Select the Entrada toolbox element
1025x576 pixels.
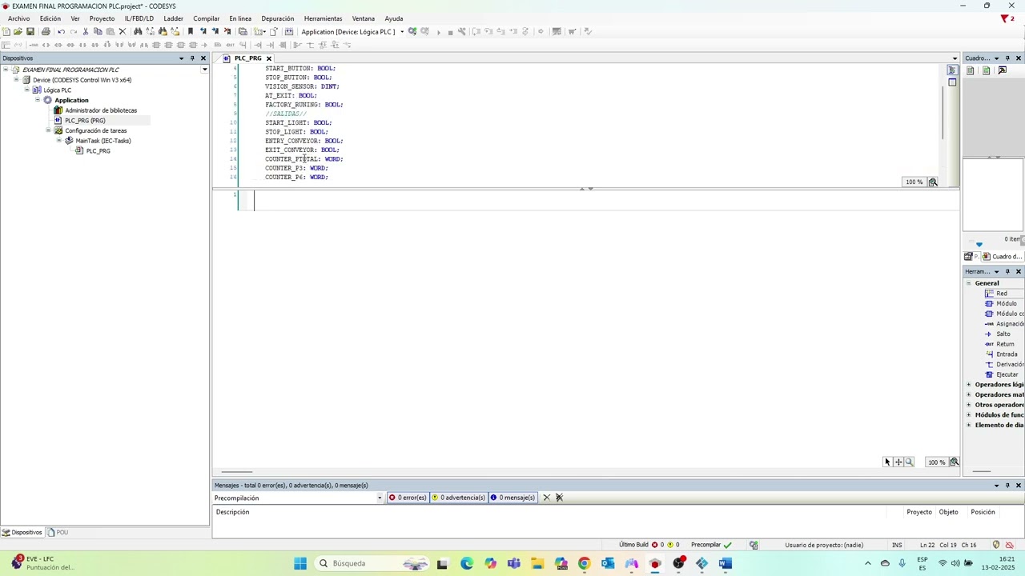(1001, 354)
